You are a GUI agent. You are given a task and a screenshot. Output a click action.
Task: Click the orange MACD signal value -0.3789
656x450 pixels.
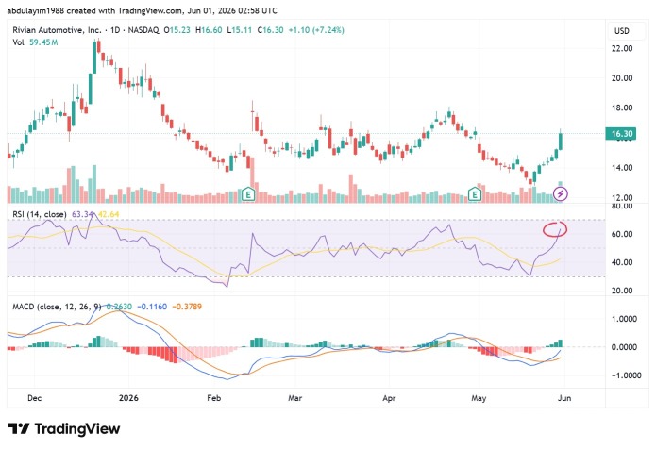(187, 307)
